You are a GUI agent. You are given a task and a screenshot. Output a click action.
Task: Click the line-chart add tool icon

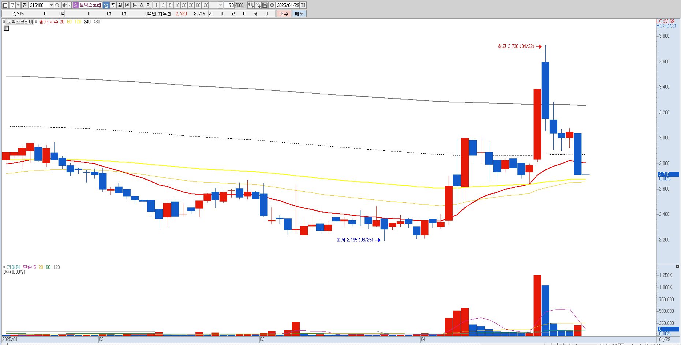pos(258,5)
